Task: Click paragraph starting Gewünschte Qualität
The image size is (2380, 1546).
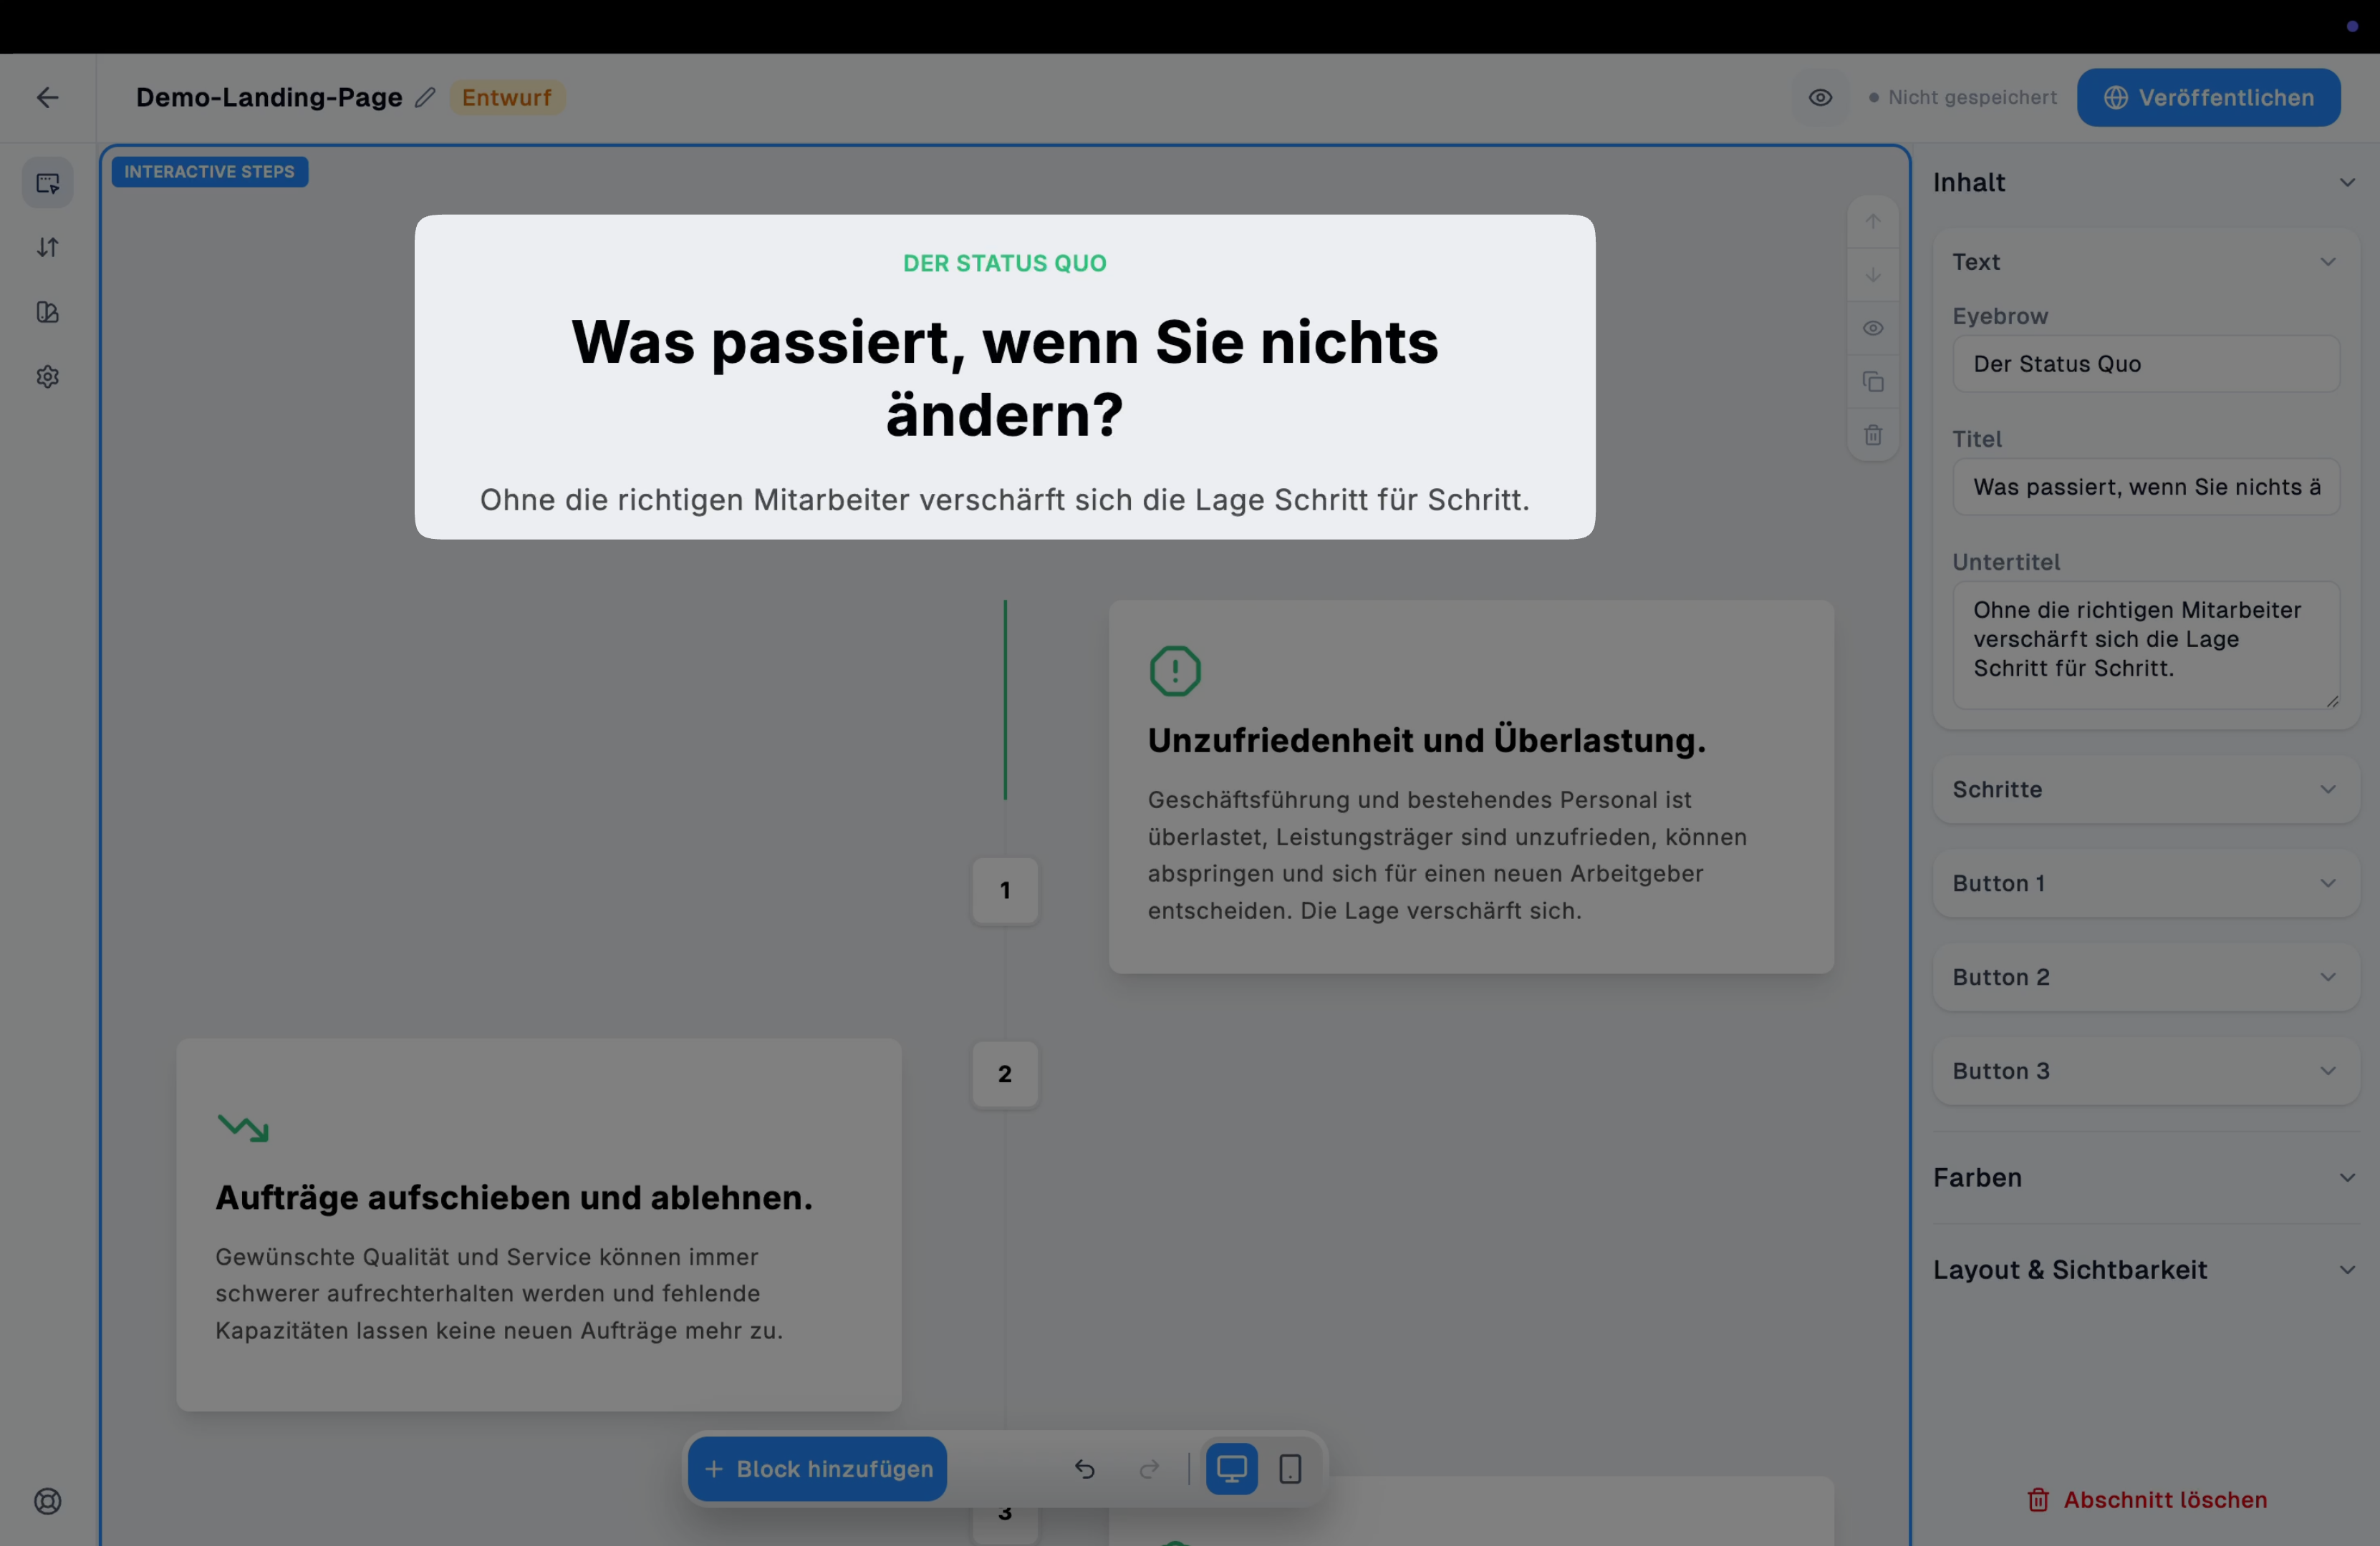Action: (499, 1293)
